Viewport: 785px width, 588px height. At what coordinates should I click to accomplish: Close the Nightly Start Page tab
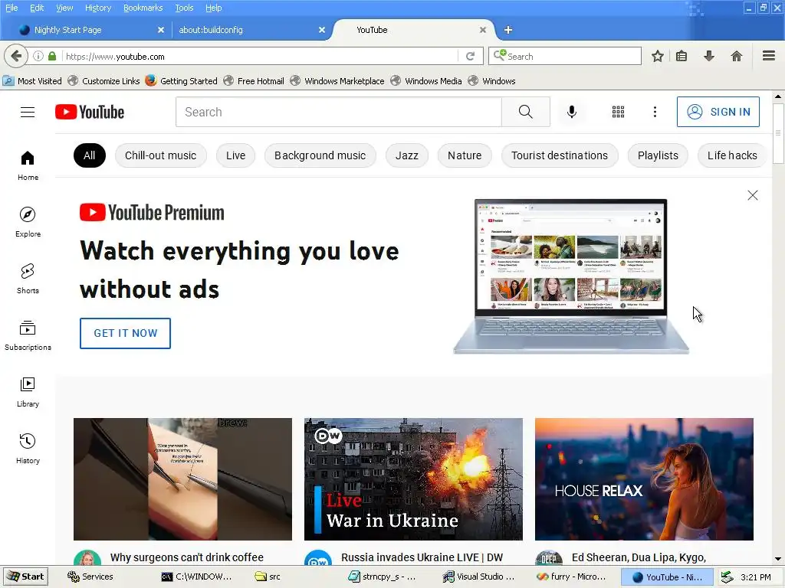(161, 30)
